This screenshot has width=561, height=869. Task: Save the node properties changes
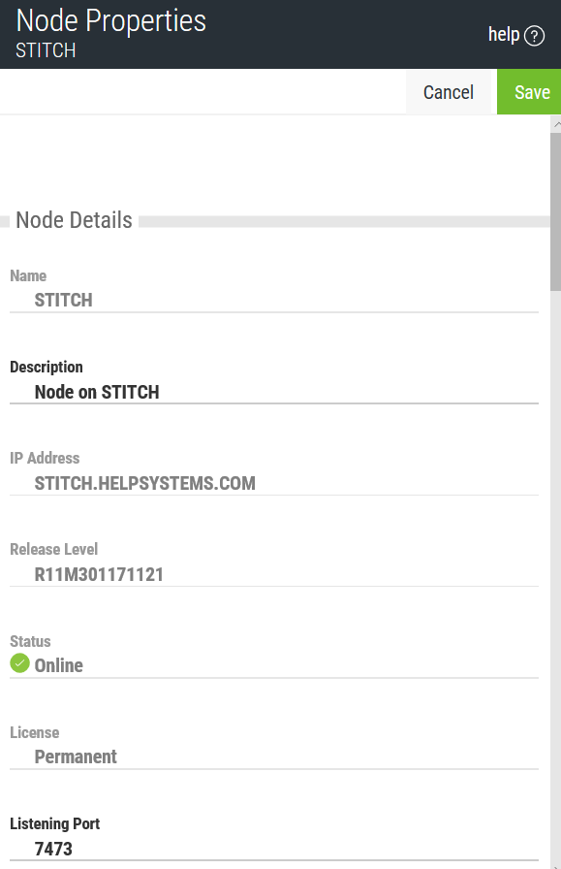(x=531, y=91)
